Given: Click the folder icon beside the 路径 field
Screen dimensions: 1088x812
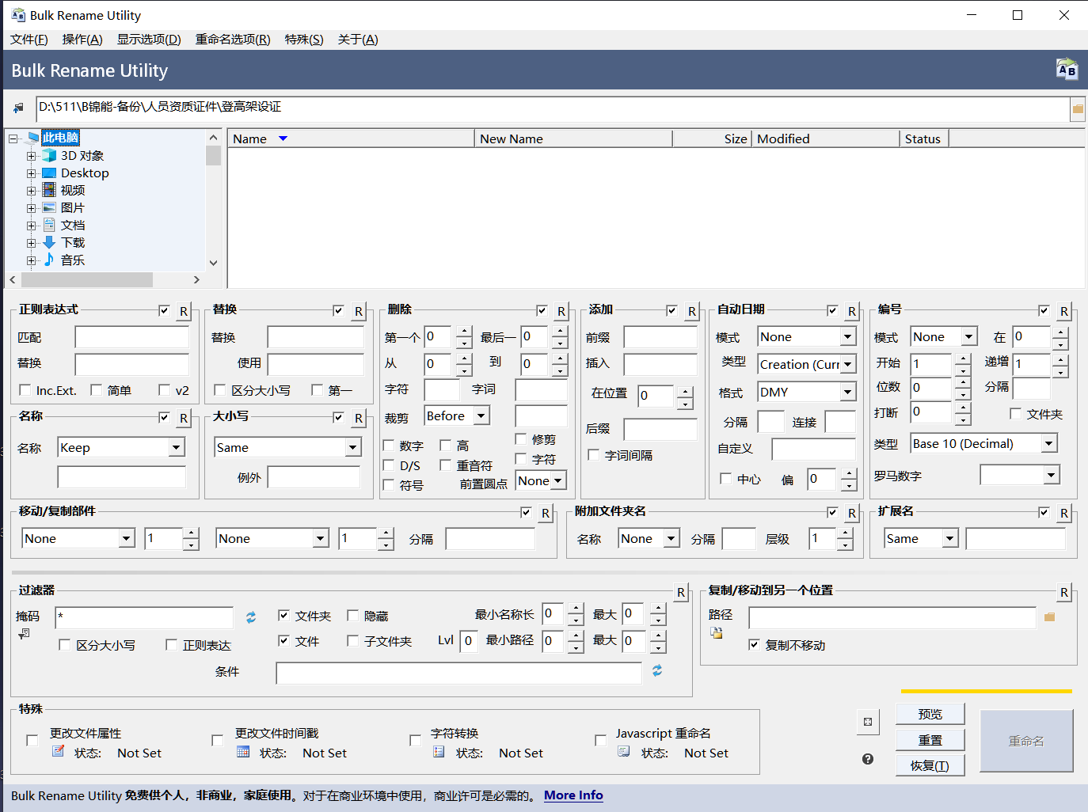Looking at the screenshot, I should tap(1050, 617).
